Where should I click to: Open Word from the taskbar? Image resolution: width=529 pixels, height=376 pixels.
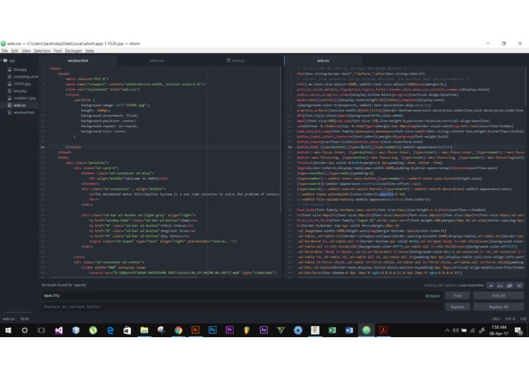click(x=349, y=330)
